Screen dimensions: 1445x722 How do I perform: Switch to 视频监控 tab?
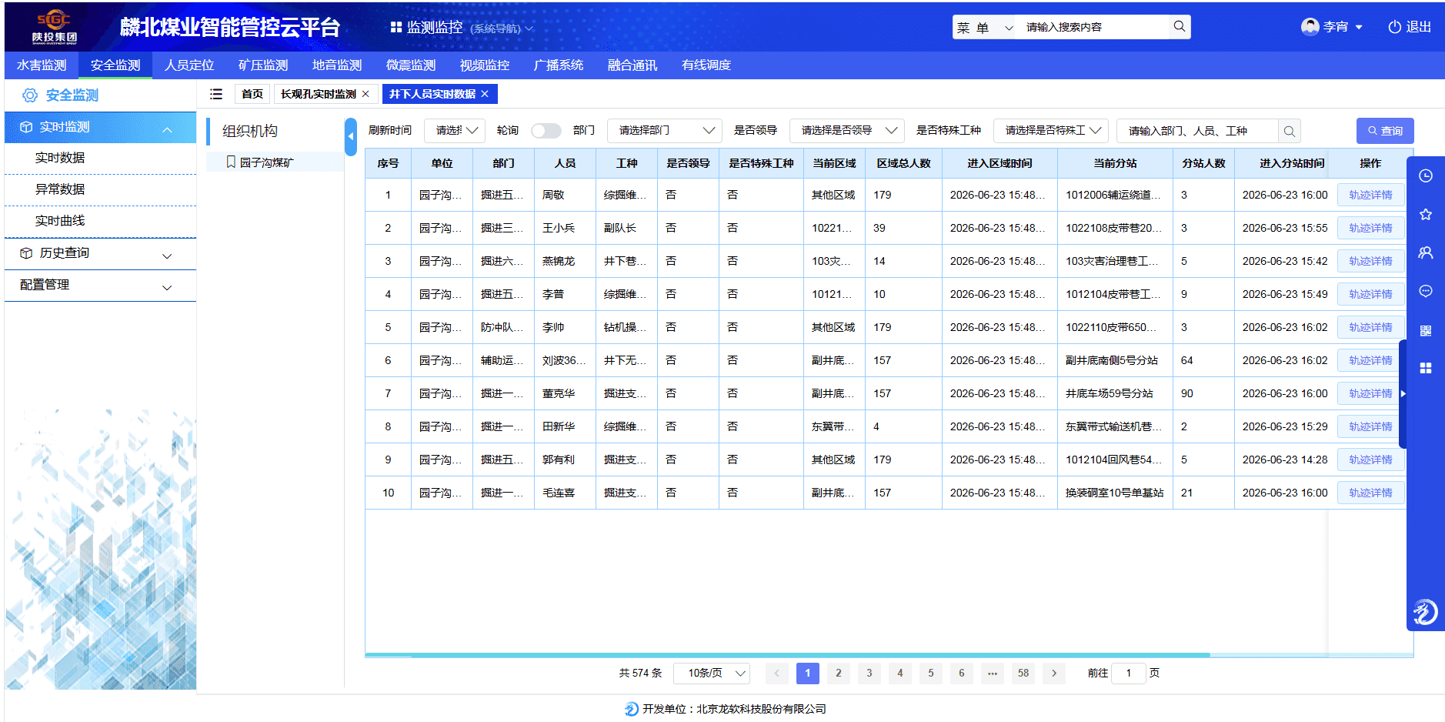coord(485,65)
